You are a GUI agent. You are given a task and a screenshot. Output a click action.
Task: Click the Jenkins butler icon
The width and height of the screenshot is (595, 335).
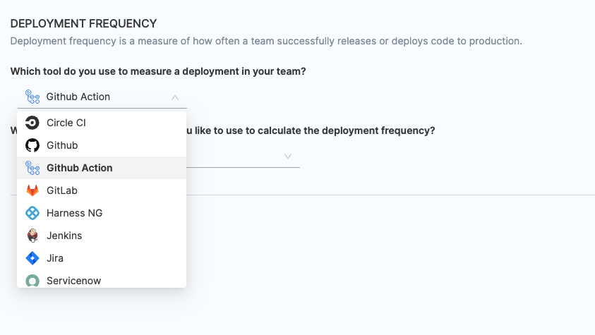pos(32,236)
